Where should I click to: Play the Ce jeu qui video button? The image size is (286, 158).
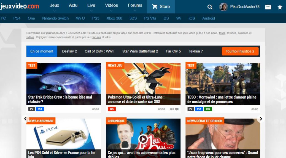pos(143,139)
